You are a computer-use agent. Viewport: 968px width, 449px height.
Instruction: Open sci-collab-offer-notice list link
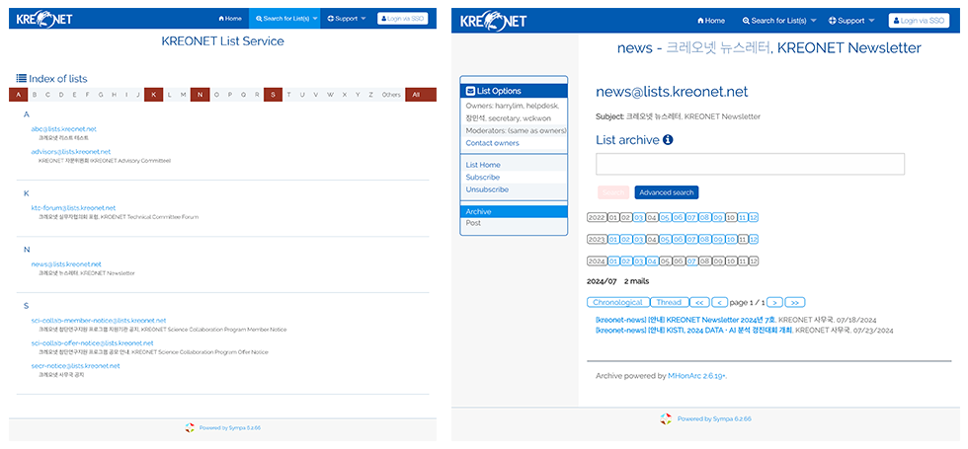(92, 343)
